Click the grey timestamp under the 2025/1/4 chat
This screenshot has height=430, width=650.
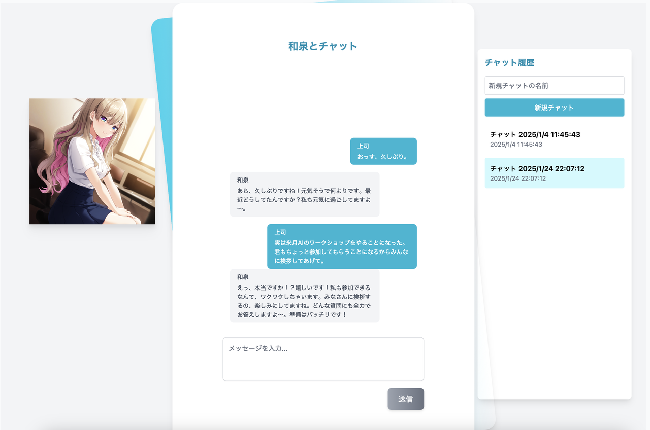point(516,145)
